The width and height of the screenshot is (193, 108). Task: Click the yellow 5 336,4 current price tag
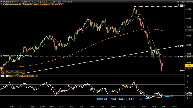(x=189, y=66)
